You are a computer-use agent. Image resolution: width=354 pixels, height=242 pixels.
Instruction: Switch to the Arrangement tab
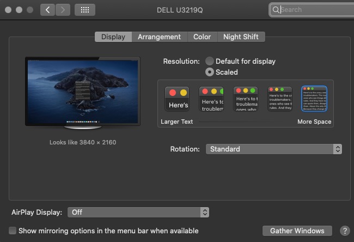coord(160,37)
